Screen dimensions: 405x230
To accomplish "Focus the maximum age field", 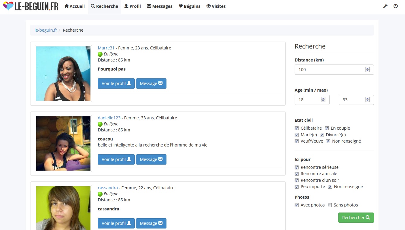I will [356, 100].
